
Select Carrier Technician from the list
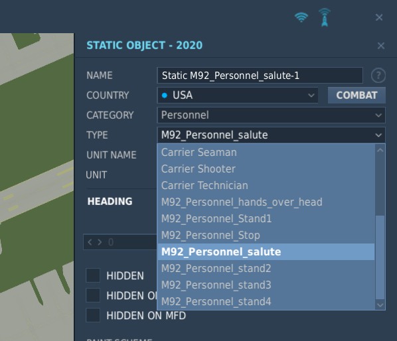click(x=266, y=185)
